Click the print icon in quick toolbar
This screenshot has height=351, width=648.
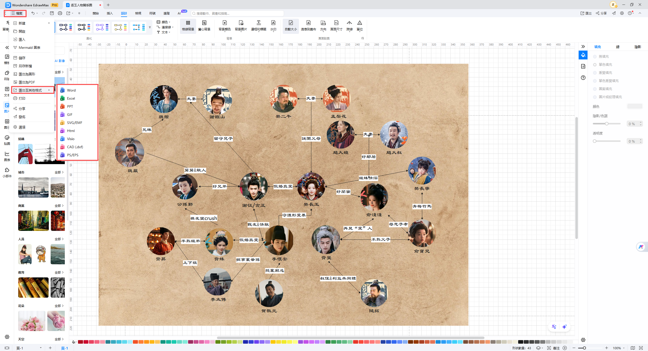[60, 13]
